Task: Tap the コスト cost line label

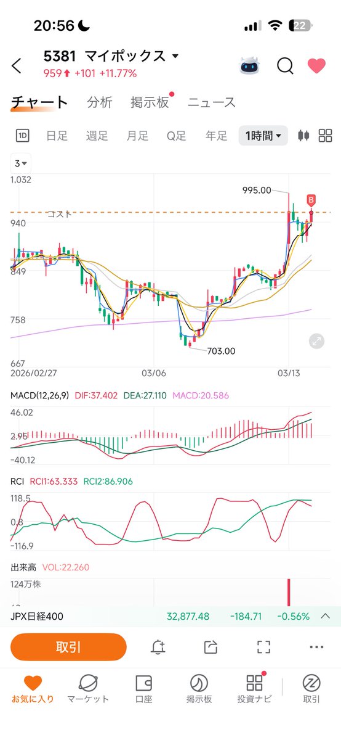Action: pyautogui.click(x=60, y=214)
